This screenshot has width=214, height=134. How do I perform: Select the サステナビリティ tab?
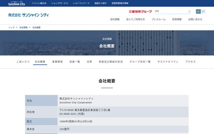coord(168,62)
